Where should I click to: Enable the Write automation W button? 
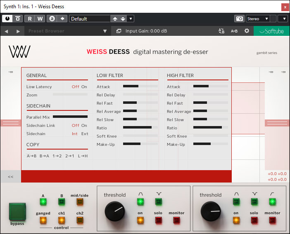40,19
